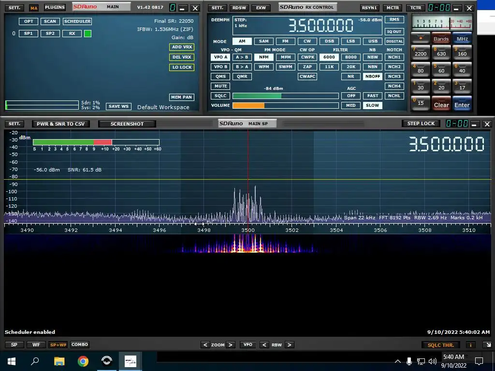The image size is (495, 371).
Task: Open taskbar search magnifier
Action: pyautogui.click(x=35, y=361)
